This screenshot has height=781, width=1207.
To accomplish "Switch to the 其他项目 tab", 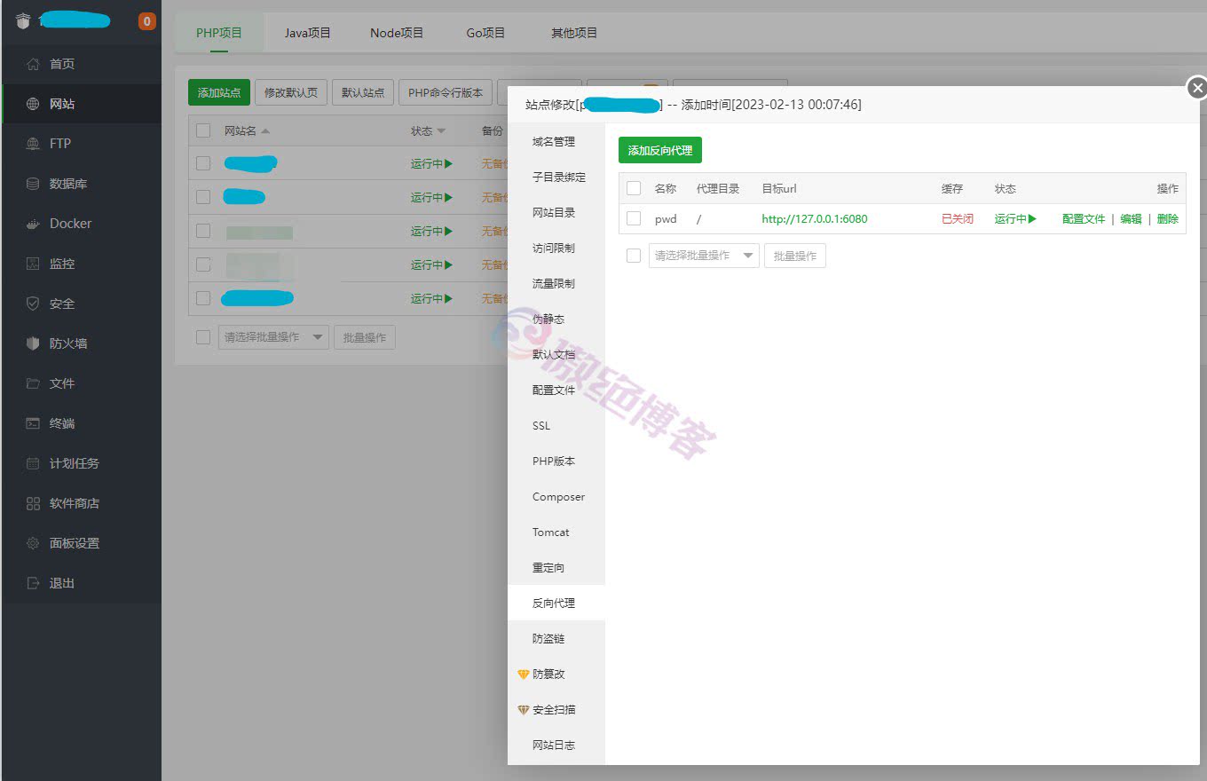I will (x=574, y=33).
